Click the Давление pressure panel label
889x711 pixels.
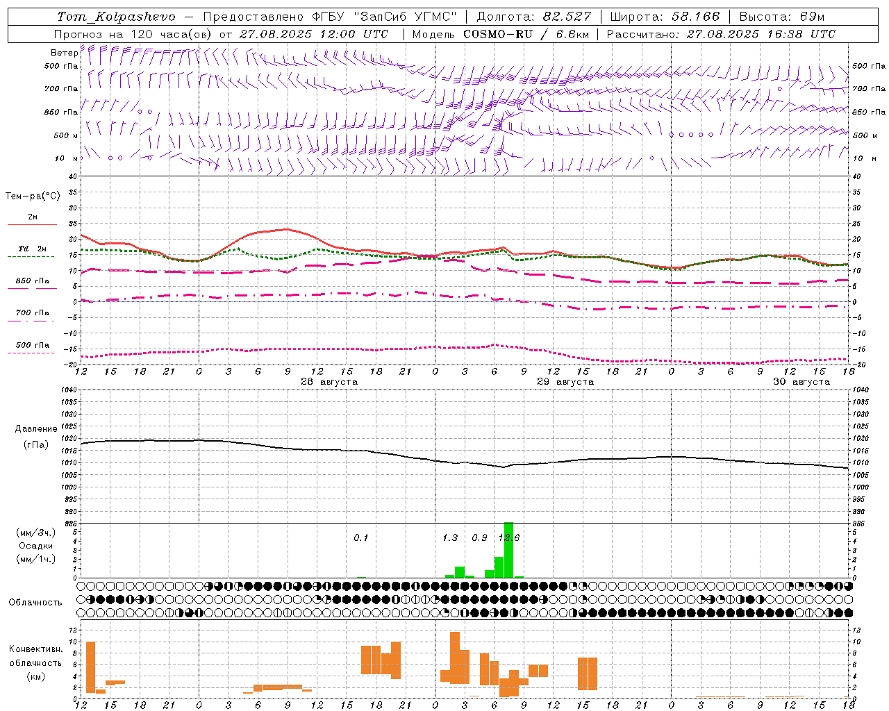point(36,429)
